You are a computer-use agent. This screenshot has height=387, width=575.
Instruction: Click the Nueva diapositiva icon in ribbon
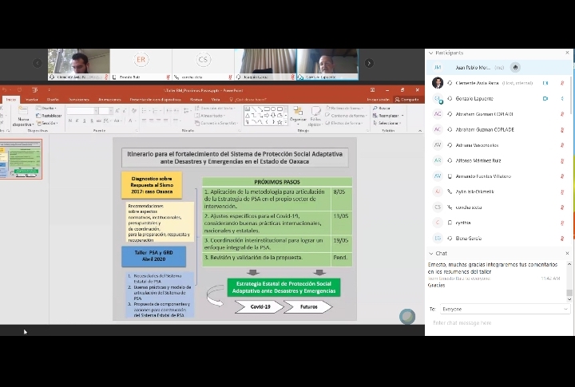click(24, 116)
